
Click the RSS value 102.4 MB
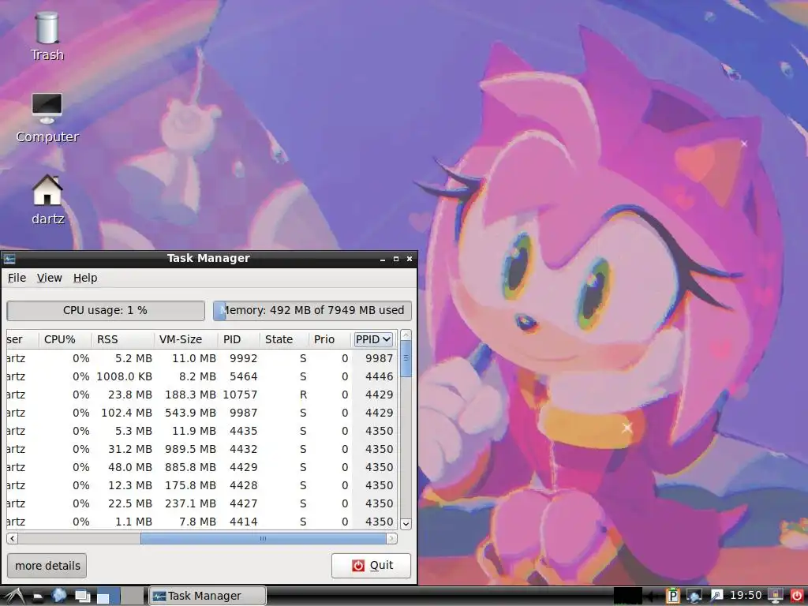126,413
